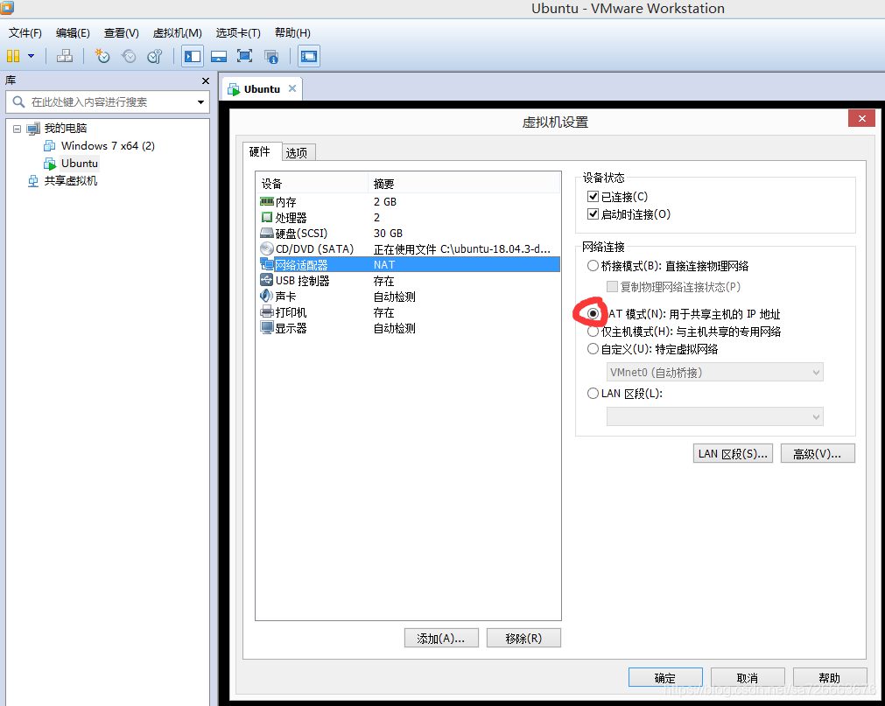This screenshot has height=706, width=885.
Task: Click the LAN 区段(S)... button
Action: (x=733, y=453)
